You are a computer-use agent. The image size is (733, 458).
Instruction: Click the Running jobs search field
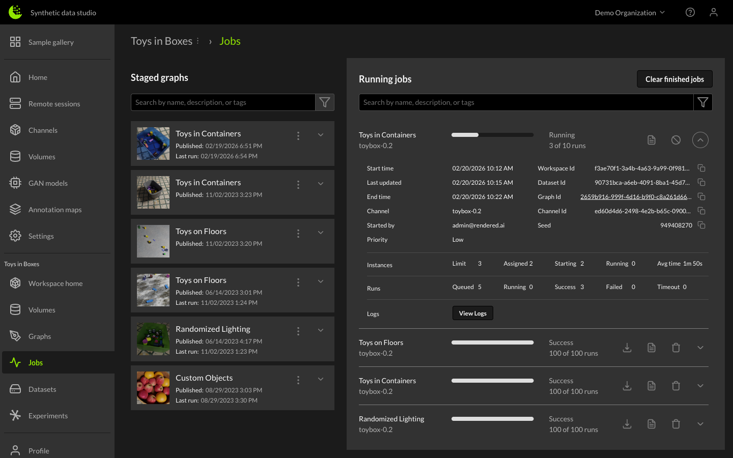[x=525, y=102]
